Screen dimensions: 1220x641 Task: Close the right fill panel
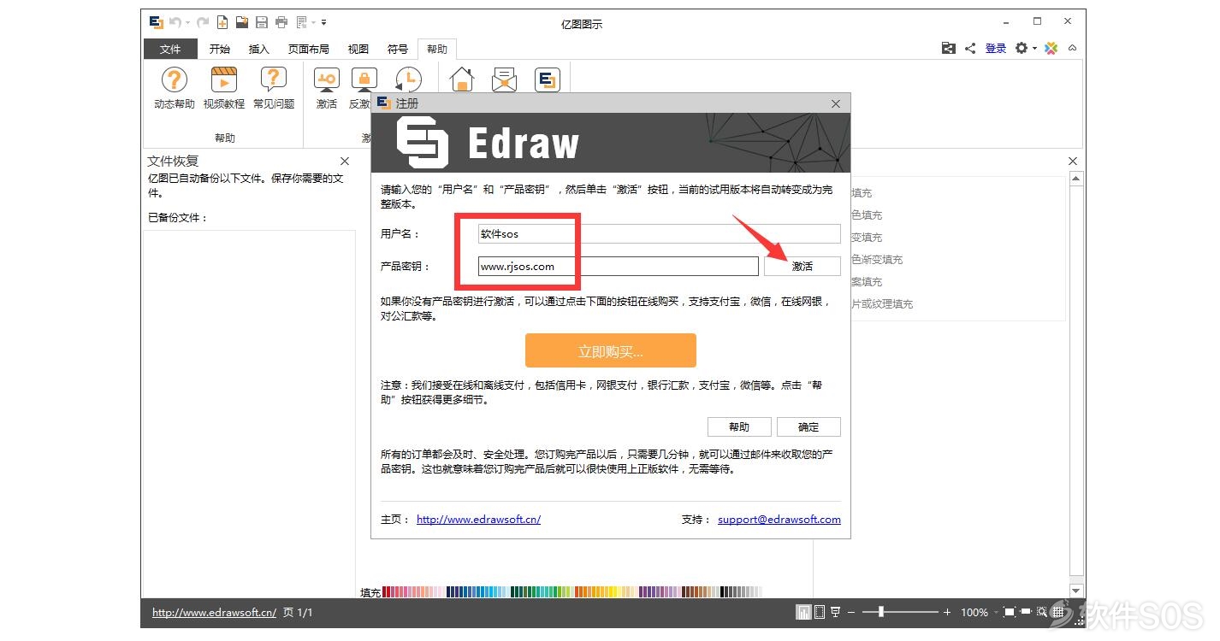click(1074, 161)
